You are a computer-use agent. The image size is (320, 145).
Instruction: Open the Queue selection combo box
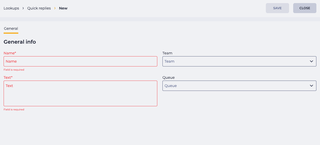pos(239,86)
